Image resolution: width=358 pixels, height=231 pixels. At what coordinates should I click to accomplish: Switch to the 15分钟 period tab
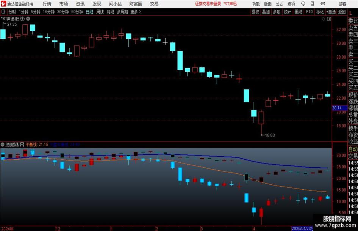pos(49,12)
